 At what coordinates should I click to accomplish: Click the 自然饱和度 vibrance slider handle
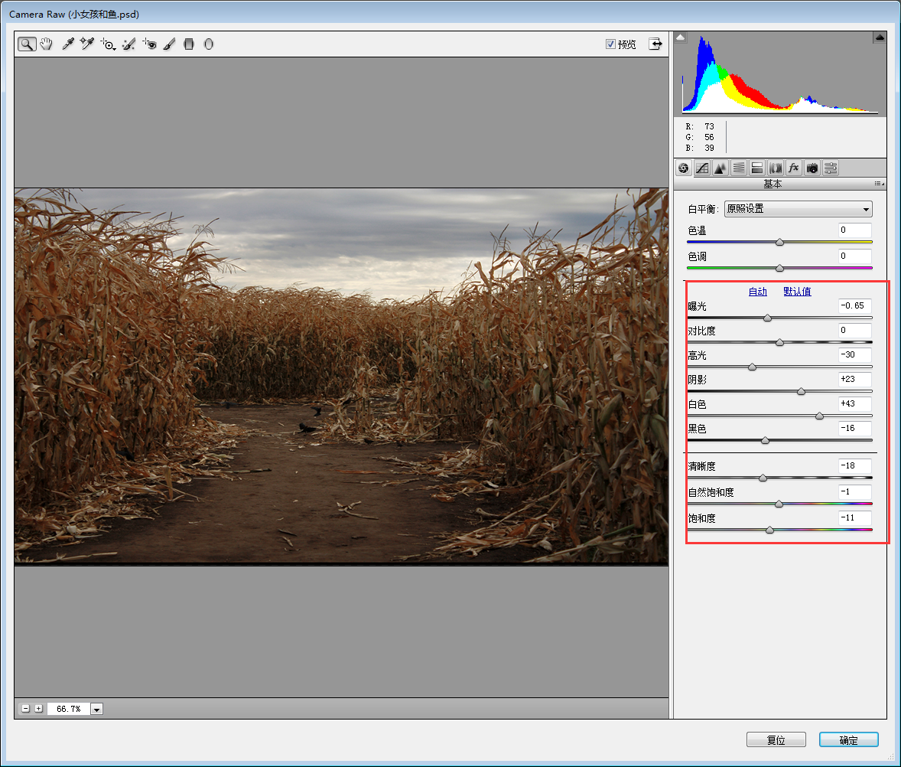(x=779, y=504)
